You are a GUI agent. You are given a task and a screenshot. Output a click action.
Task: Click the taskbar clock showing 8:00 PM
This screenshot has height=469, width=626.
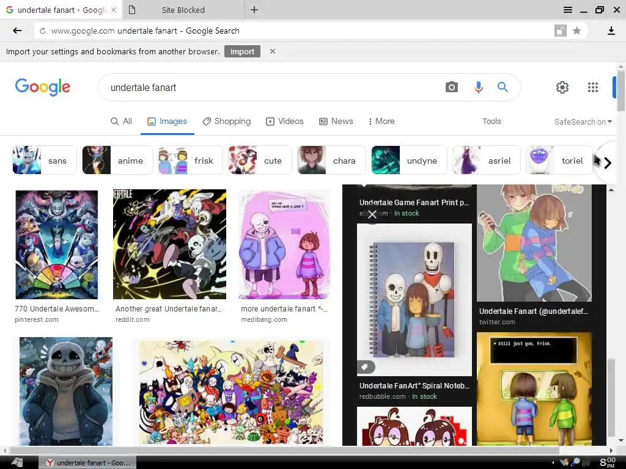coord(608,463)
